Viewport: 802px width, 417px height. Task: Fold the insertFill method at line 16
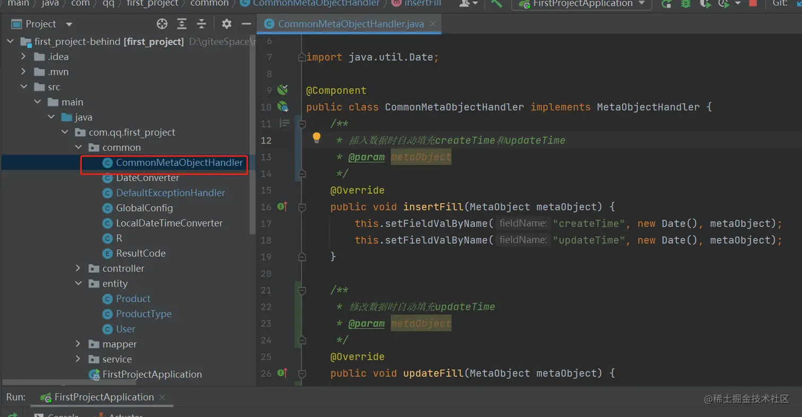(302, 207)
